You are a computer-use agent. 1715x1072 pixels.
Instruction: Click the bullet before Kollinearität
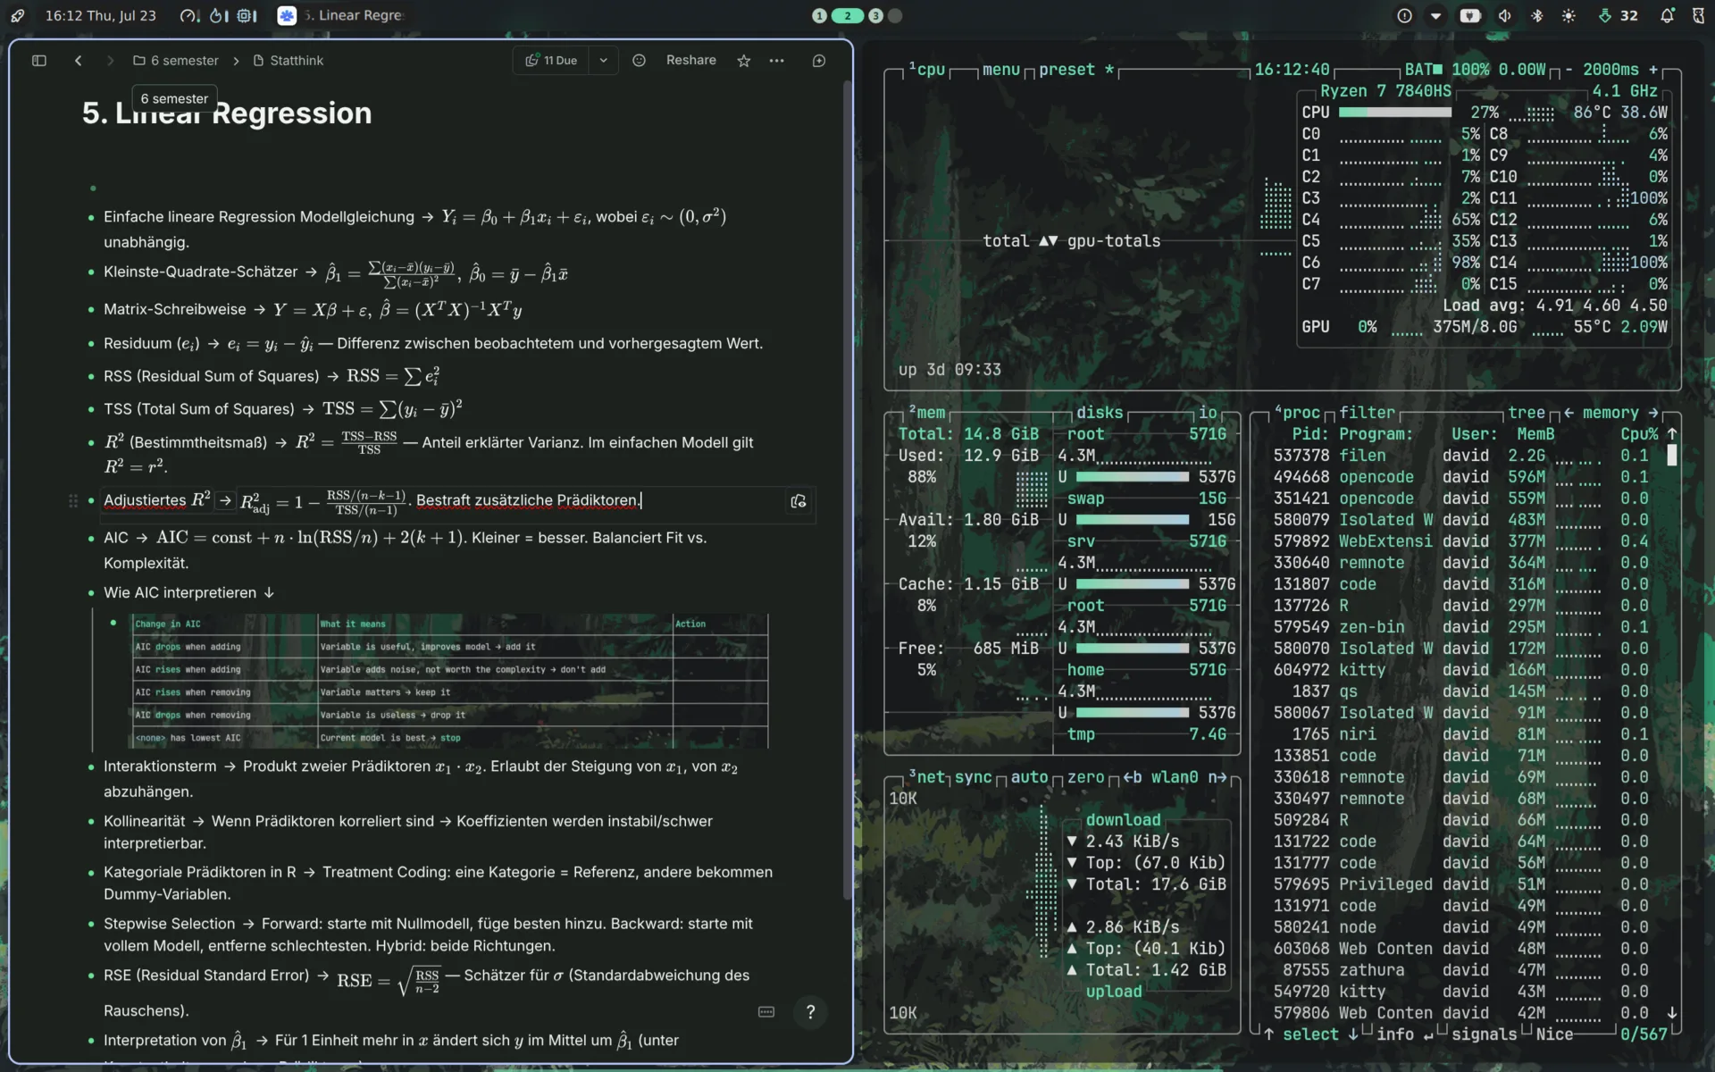click(91, 822)
